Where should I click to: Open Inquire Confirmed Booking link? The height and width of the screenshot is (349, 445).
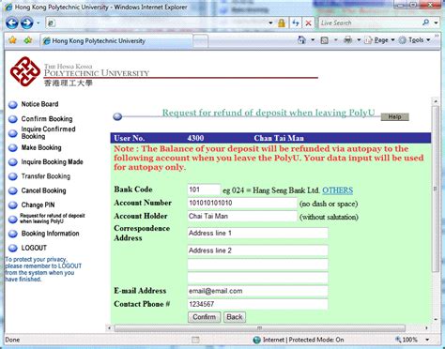[48, 132]
